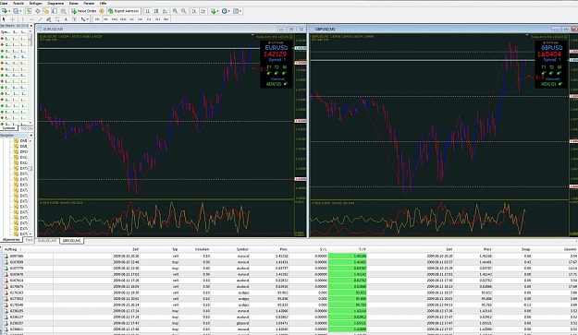Switch to the GBPUSD,M5 chart tab

[x=71, y=241]
